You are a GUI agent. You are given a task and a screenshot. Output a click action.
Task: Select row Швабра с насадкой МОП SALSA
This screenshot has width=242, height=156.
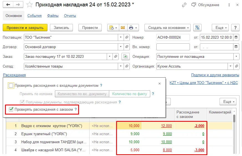[x=119, y=150]
